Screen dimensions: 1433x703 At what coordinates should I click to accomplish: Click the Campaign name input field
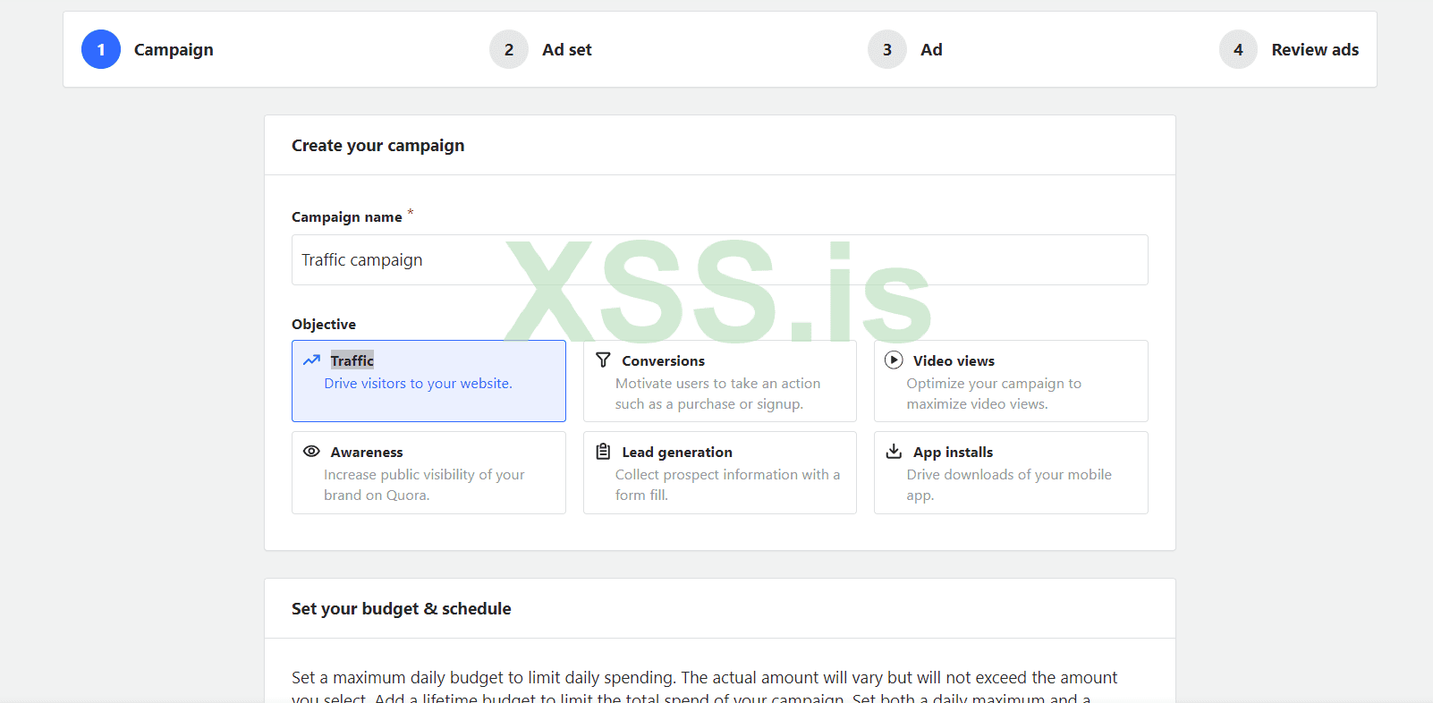pyautogui.click(x=719, y=260)
